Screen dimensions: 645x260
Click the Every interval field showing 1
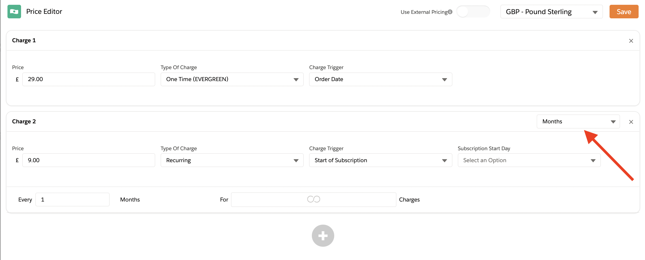pos(72,200)
